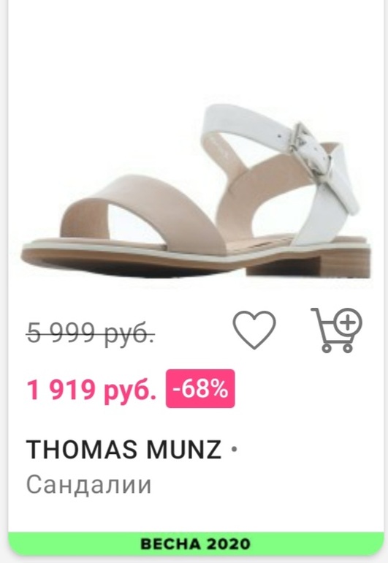
Task: Click the pink -68% discount badge
Action: pos(200,389)
